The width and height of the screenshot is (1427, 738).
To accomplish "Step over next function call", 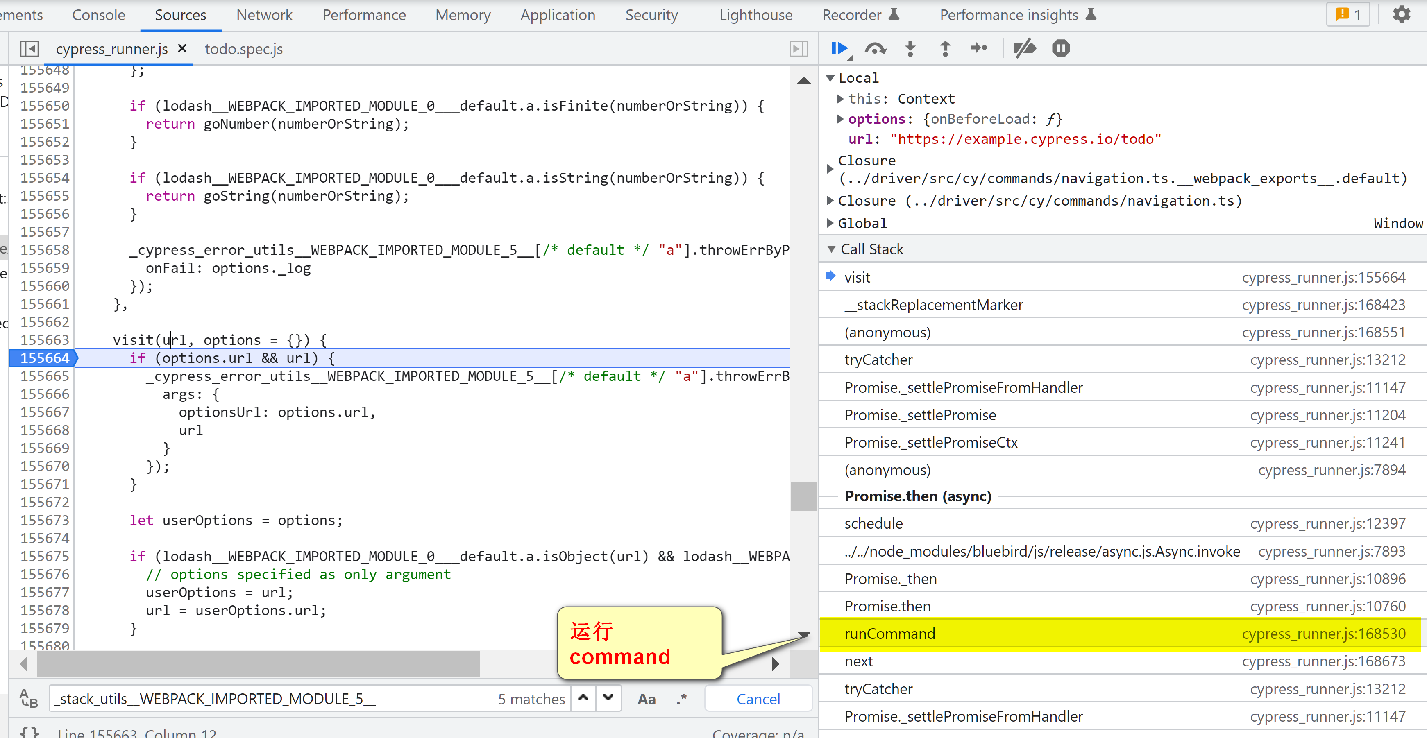I will coord(875,49).
